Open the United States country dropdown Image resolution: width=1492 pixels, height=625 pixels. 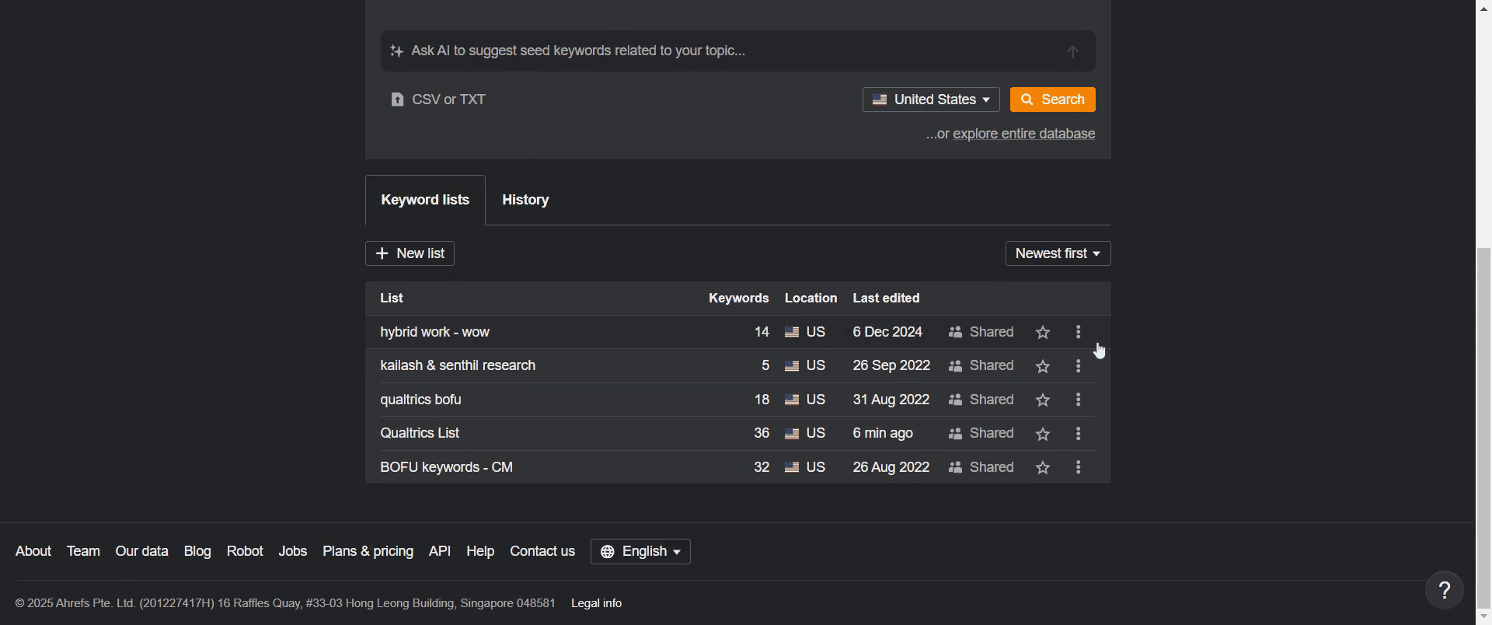click(x=931, y=100)
